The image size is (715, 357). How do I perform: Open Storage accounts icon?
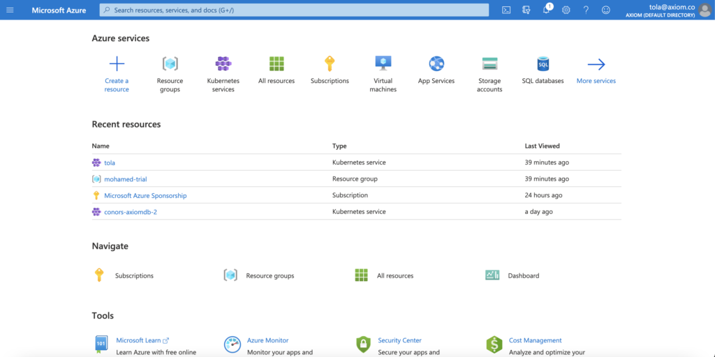point(489,63)
